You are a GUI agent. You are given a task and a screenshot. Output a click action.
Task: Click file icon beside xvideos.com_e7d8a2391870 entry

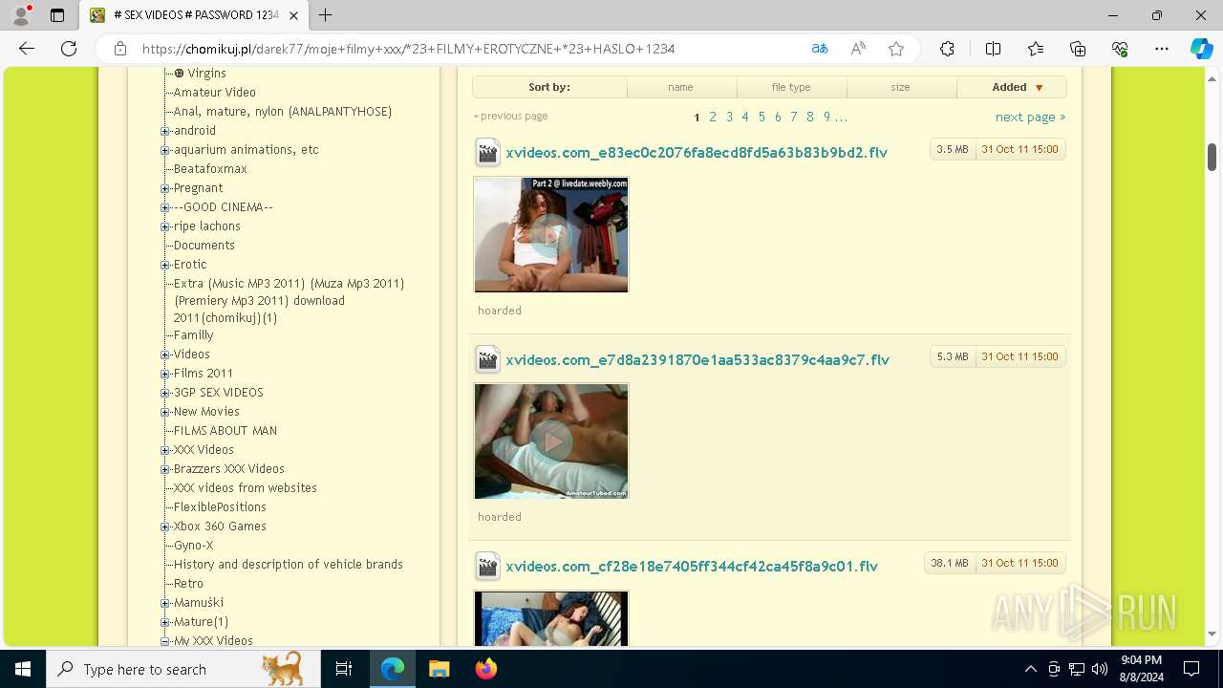pyautogui.click(x=487, y=359)
